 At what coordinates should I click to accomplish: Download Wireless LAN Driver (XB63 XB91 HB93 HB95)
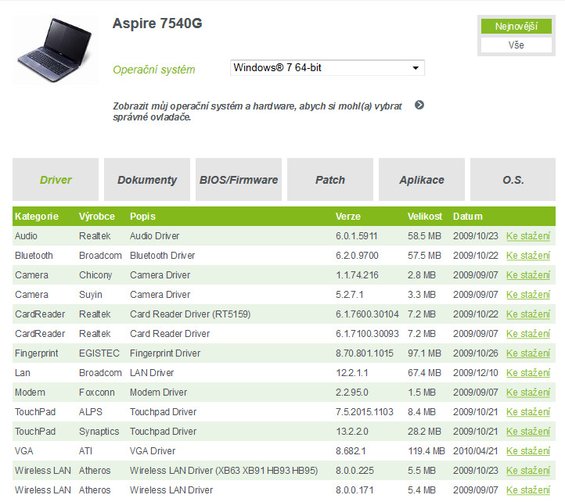point(528,470)
